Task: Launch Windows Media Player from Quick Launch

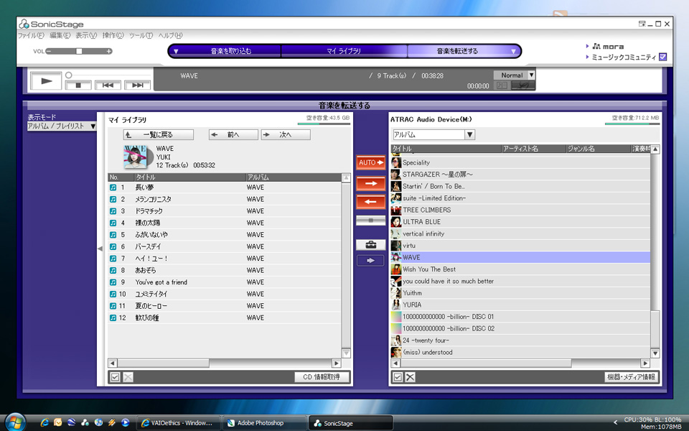Action: pos(125,422)
